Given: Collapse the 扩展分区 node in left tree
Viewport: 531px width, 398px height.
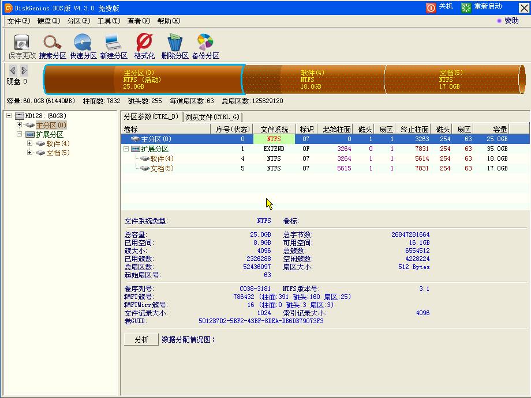Looking at the screenshot, I should pos(19,134).
